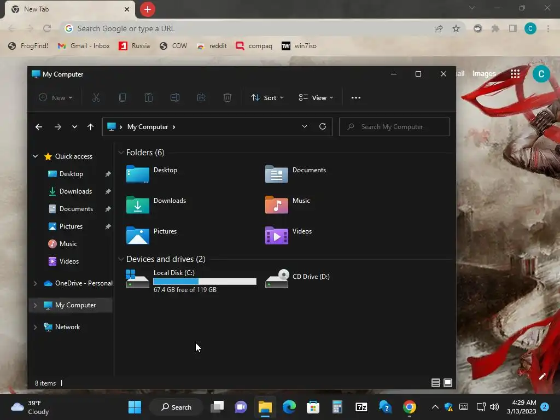Select Desktop in Quick access sidebar
The width and height of the screenshot is (560, 420).
[71, 174]
